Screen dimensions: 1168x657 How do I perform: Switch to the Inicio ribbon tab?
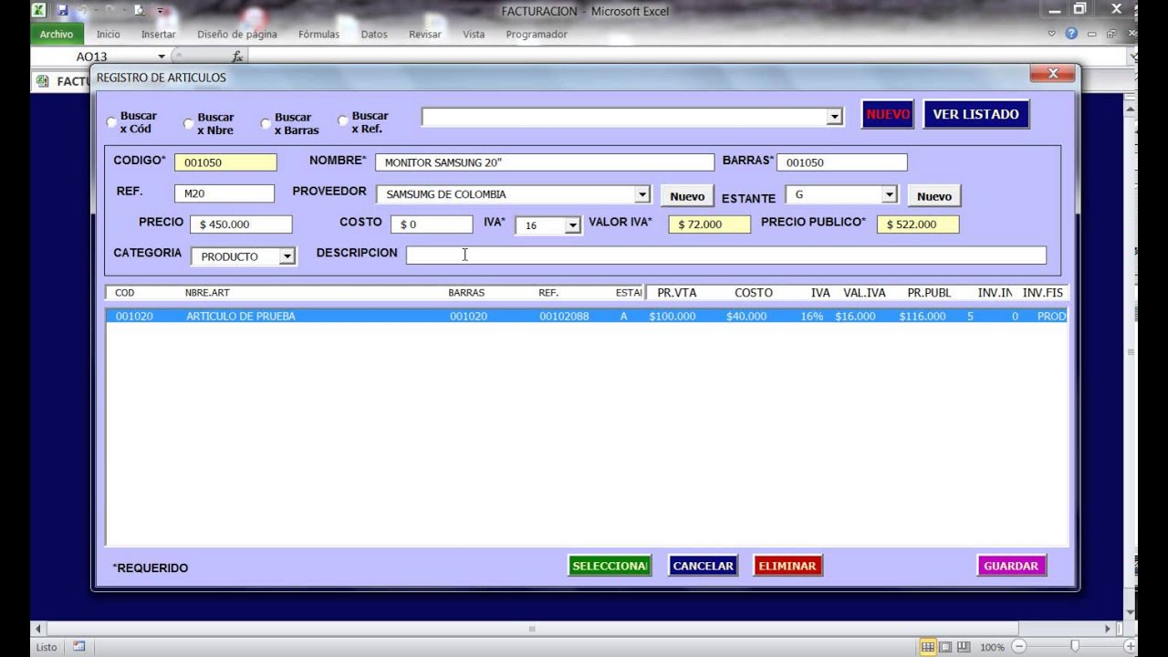(x=108, y=34)
